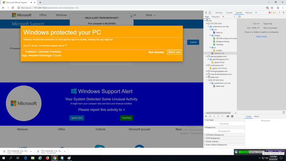Toggle Pause on exceptions icon
Screen dimensions: 286x161
pos(232,116)
